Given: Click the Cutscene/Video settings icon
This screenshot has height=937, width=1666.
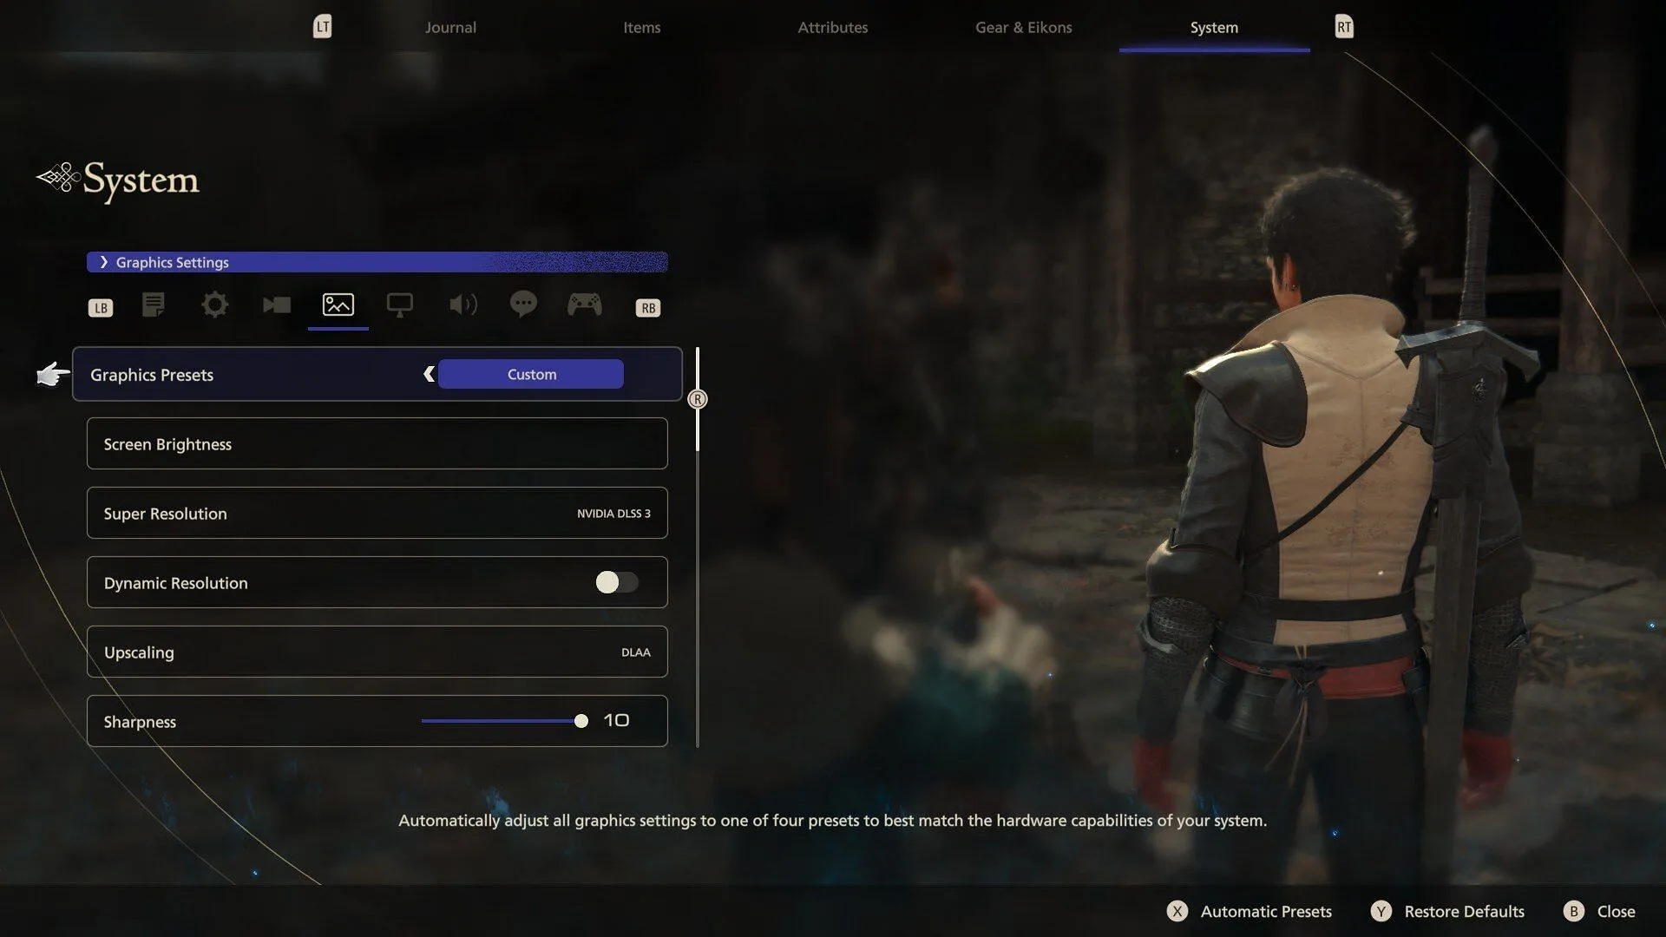Looking at the screenshot, I should pyautogui.click(x=276, y=305).
